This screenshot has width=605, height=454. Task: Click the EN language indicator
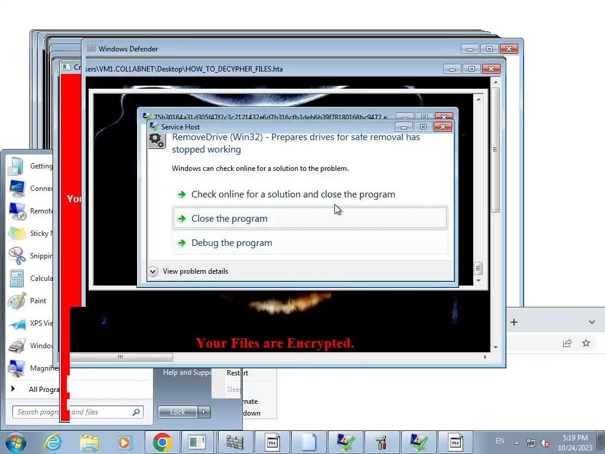[x=500, y=441]
